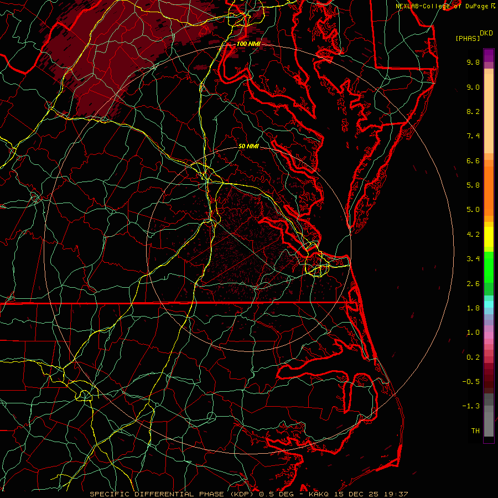This screenshot has width=498, height=498.
Task: Click the 1.8 value on the scale
Action: [x=473, y=308]
